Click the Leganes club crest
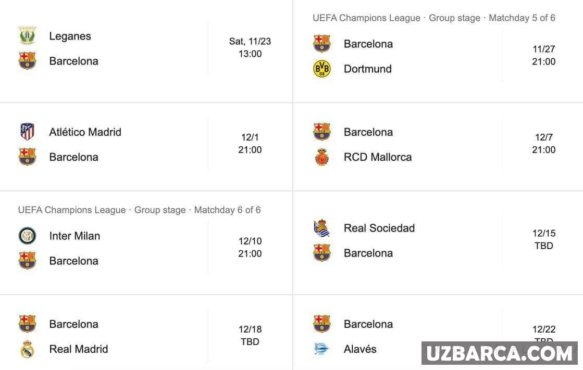The image size is (583, 370). (x=27, y=36)
